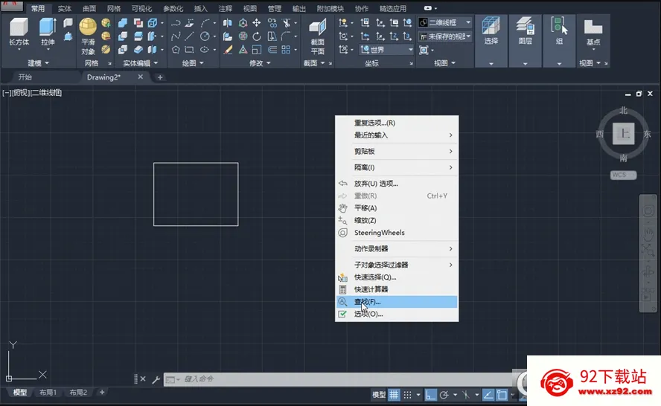The width and height of the screenshot is (661, 406).
Task: Click the command line wrench customize icon
Action: [156, 379]
